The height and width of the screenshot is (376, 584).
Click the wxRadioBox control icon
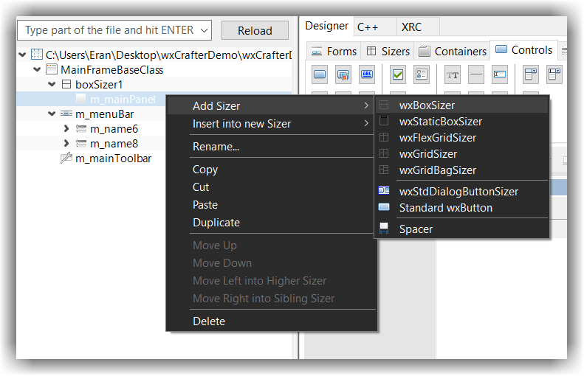pos(422,74)
